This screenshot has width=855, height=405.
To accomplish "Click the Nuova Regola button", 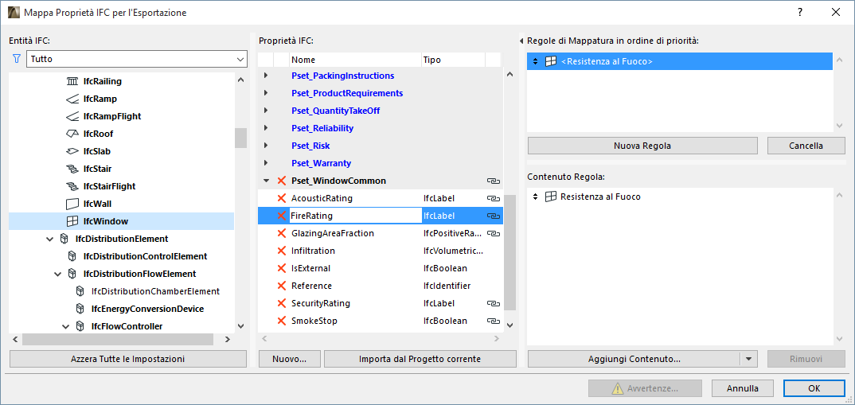I will click(642, 146).
